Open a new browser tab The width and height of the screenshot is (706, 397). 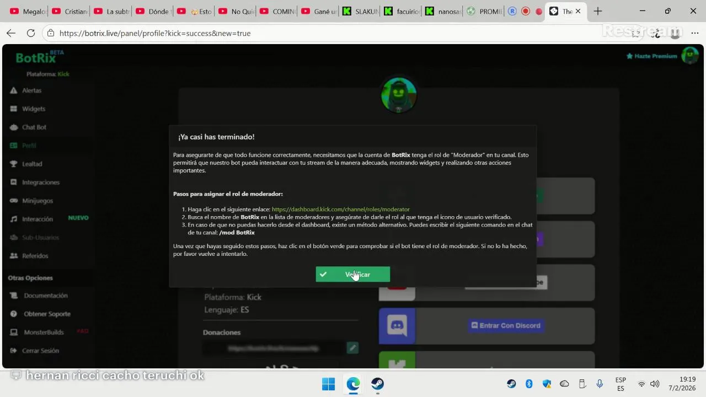[597, 11]
